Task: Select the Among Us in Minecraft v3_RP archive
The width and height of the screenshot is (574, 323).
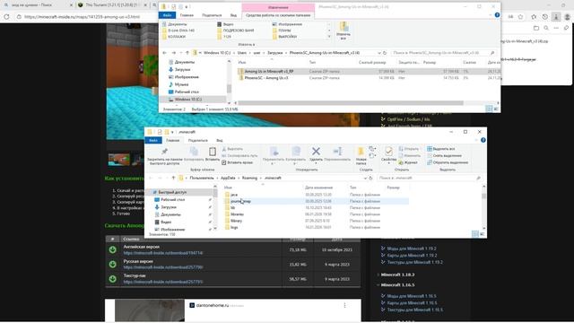Action: pyautogui.click(x=368, y=72)
